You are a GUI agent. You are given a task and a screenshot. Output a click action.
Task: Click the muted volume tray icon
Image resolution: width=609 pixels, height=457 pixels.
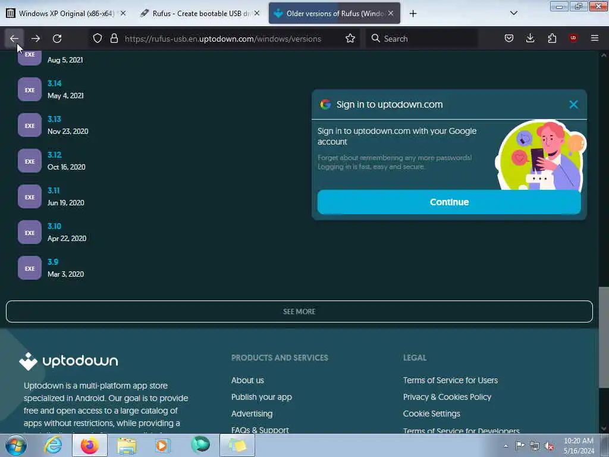[549, 446]
